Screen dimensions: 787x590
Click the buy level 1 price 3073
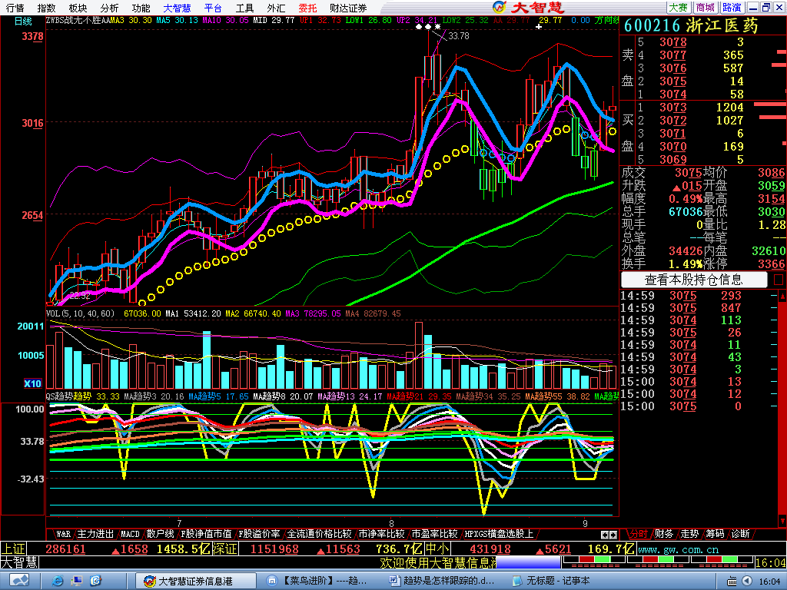pyautogui.click(x=672, y=108)
